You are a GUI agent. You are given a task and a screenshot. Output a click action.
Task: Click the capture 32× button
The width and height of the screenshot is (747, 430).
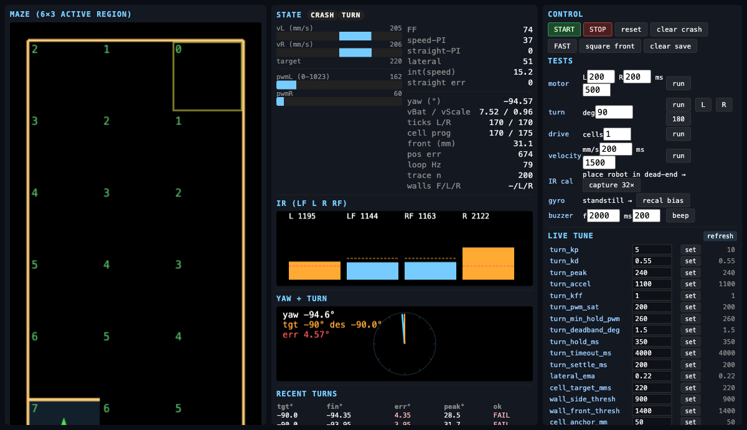pos(611,185)
